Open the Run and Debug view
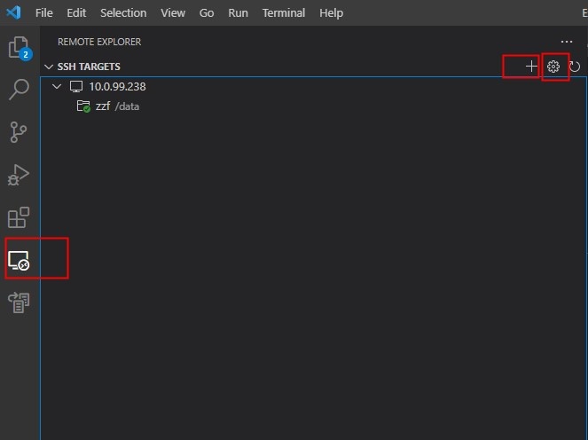The image size is (588, 440). (x=19, y=175)
